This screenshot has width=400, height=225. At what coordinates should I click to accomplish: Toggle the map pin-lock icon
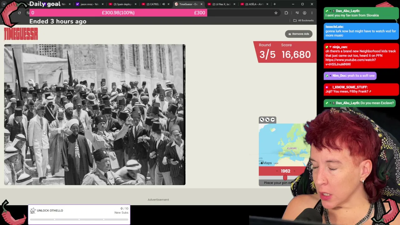(x=273, y=120)
